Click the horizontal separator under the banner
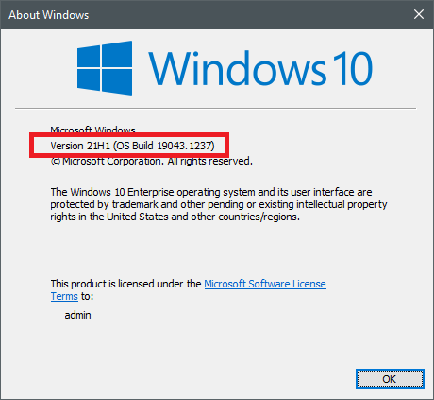 pyautogui.click(x=215, y=108)
